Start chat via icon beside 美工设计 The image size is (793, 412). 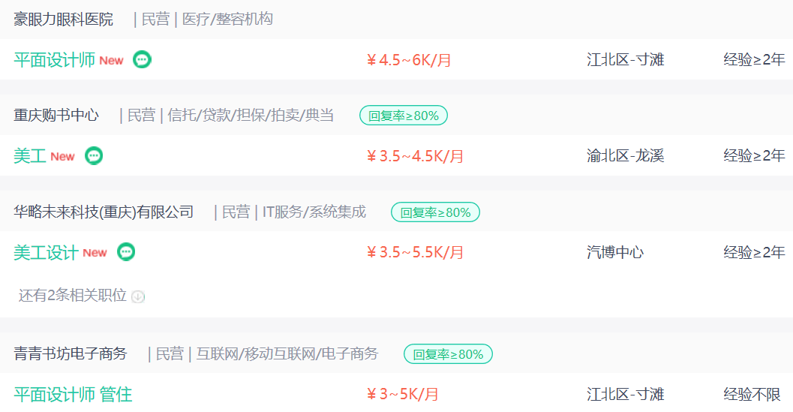(126, 252)
